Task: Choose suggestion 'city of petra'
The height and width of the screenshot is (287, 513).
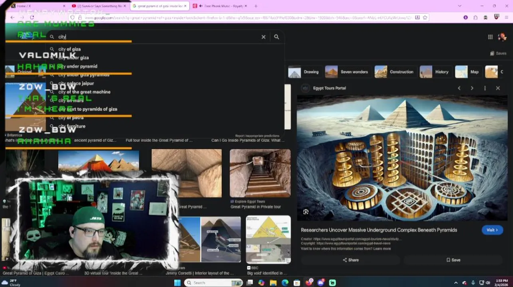Action: 71,118
